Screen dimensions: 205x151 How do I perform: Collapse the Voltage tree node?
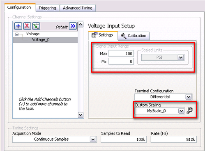click(x=17, y=34)
